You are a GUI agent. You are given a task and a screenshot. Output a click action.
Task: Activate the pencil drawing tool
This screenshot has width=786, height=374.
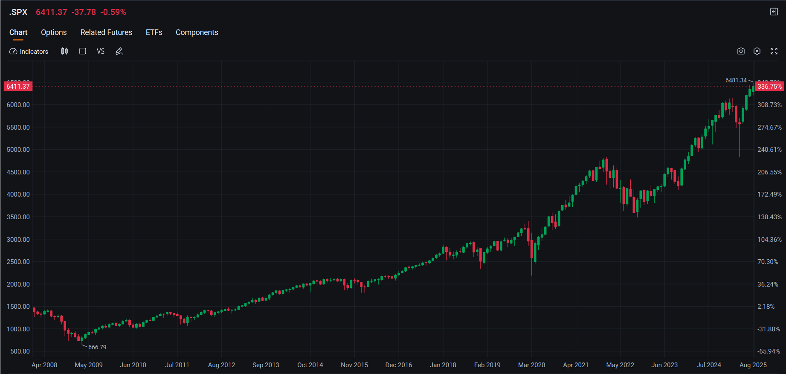(119, 51)
